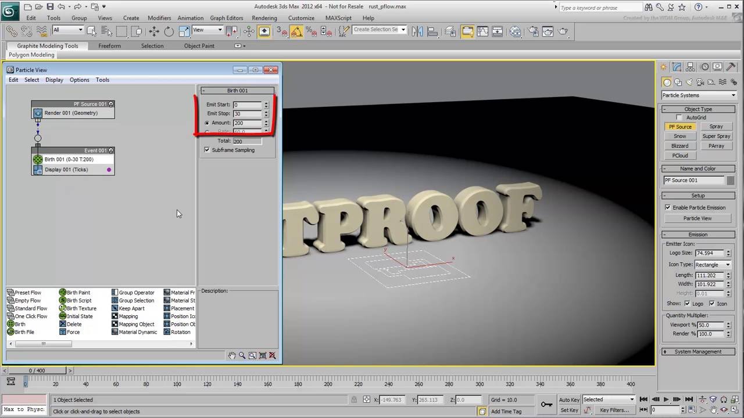Click the Bind to Space Warp icon
Image resolution: width=744 pixels, height=418 pixels.
click(x=42, y=31)
